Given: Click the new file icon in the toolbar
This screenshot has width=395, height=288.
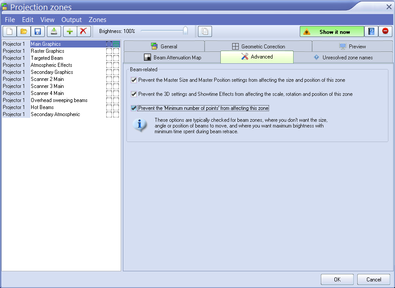Looking at the screenshot, I should [10, 31].
